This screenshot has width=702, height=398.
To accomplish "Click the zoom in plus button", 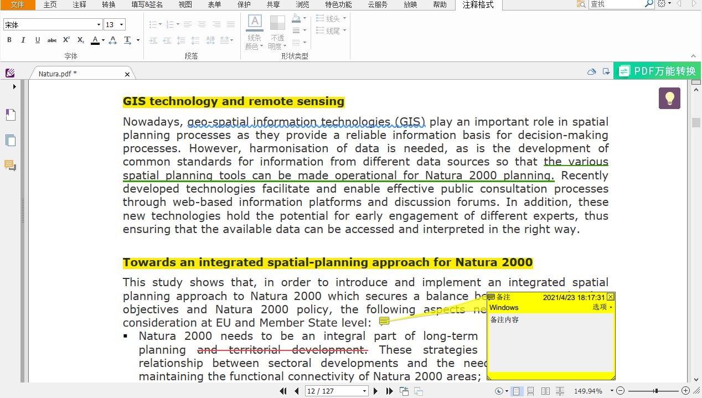I will (x=685, y=391).
